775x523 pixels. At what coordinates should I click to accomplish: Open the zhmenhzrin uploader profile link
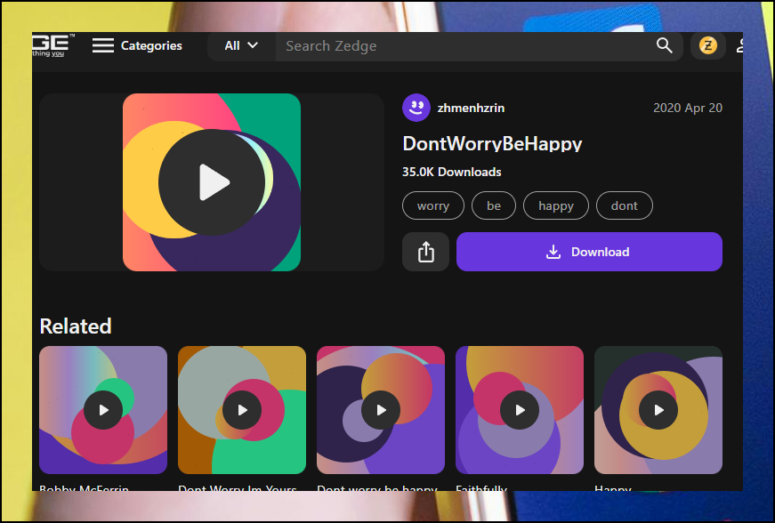(471, 108)
